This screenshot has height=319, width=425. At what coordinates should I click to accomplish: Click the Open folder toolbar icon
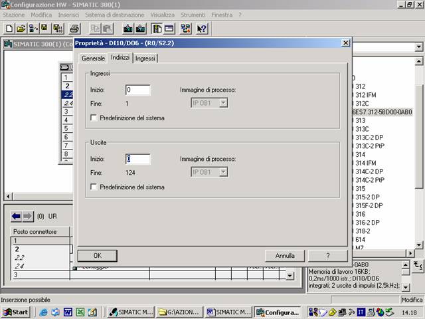[x=21, y=29]
